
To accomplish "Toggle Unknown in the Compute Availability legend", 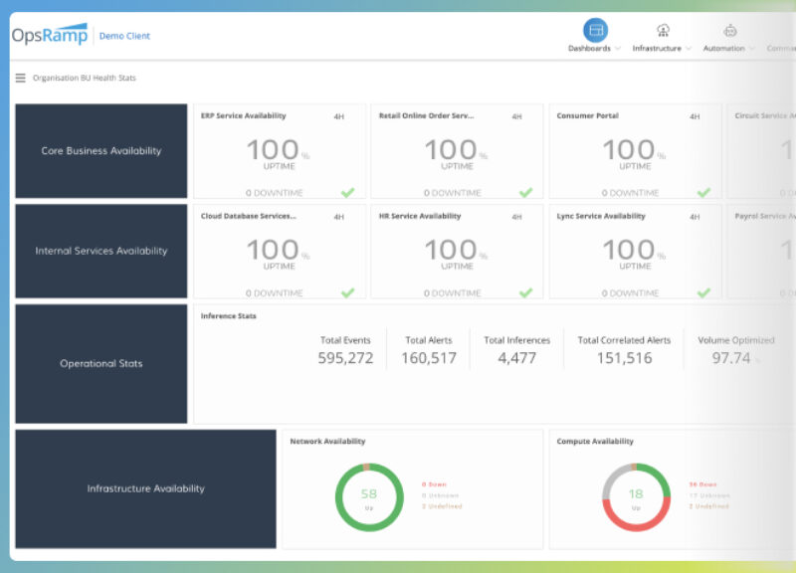I will click(708, 494).
